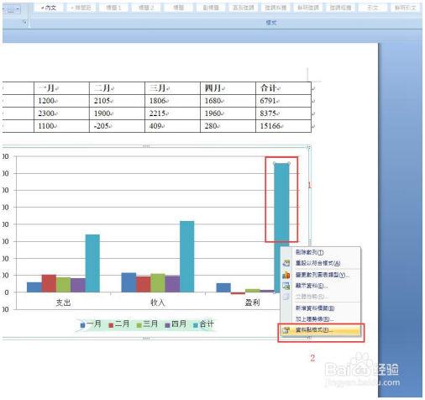Click the table cell containing 2215
This screenshot has height=400, width=425.
[x=172, y=113]
